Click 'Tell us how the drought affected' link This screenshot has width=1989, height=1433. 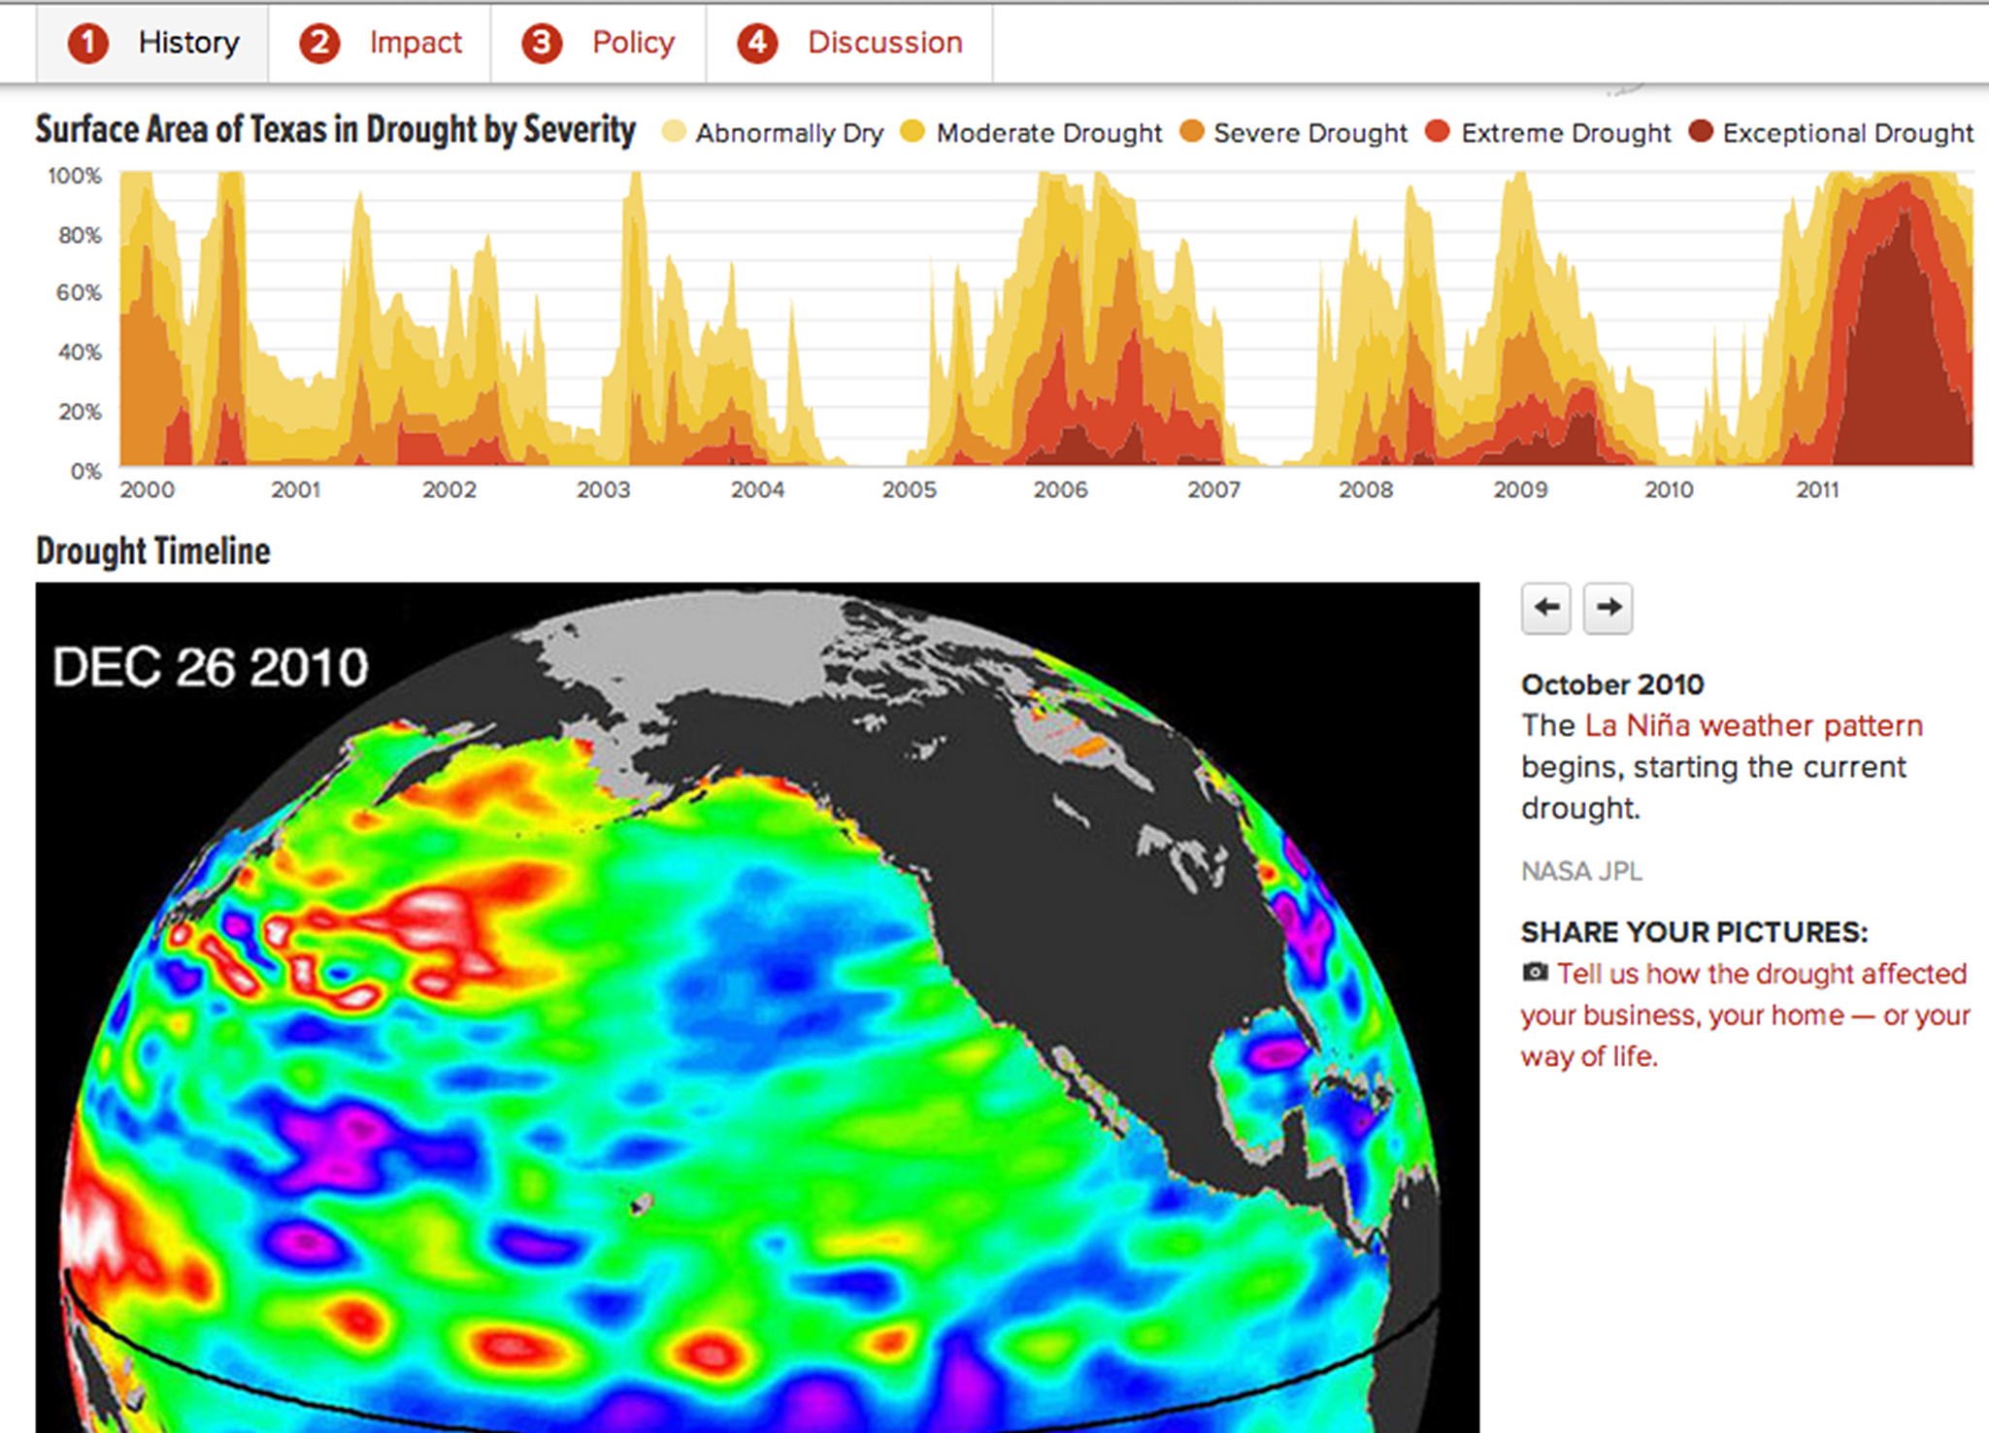tap(1761, 974)
